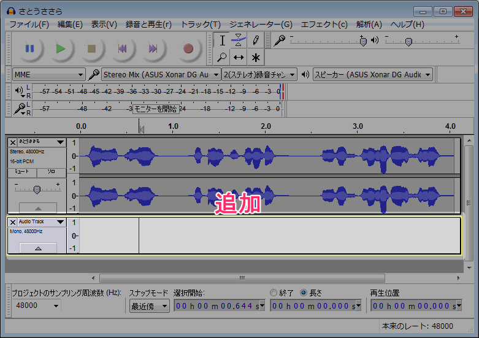This screenshot has height=338, width=479.
Task: Adjust the さとうささら track gain slider
Action: (x=37, y=190)
